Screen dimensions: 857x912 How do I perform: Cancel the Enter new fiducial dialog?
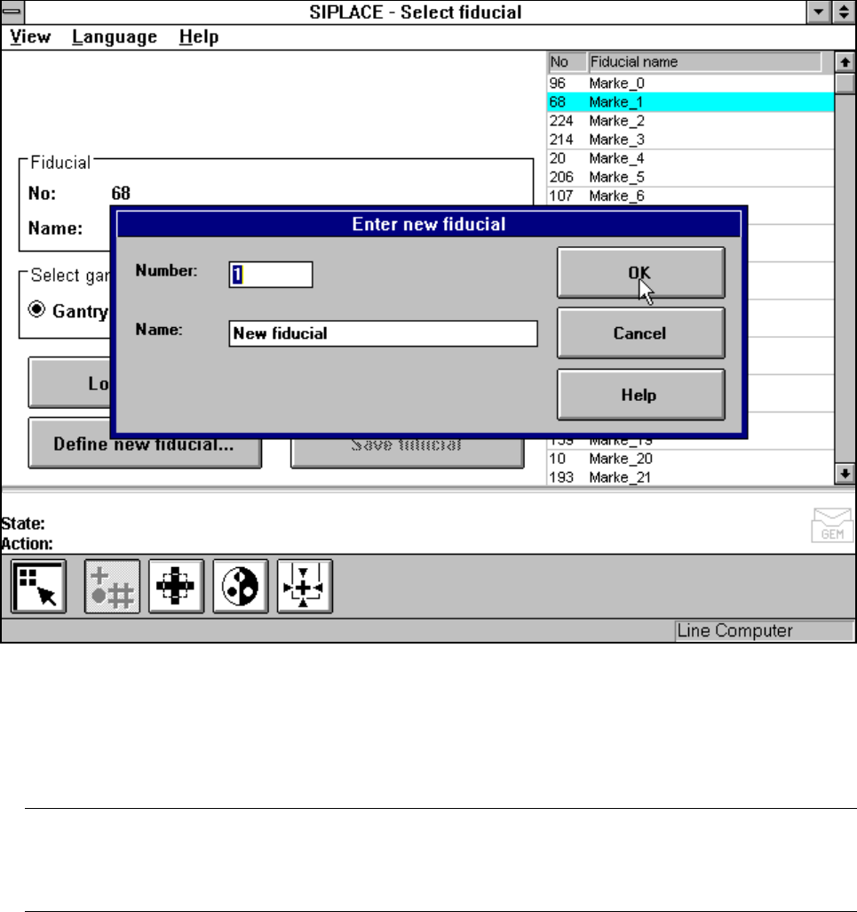641,333
